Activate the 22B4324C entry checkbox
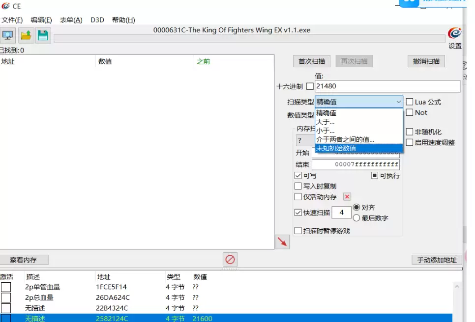Image resolution: width=475 pixels, height=322 pixels. point(6,308)
